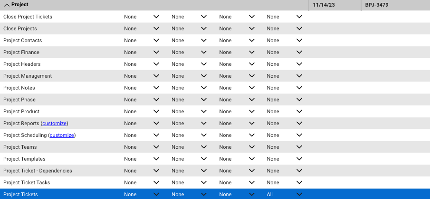
Task: Collapse the Project section chevron
Action: point(7,5)
